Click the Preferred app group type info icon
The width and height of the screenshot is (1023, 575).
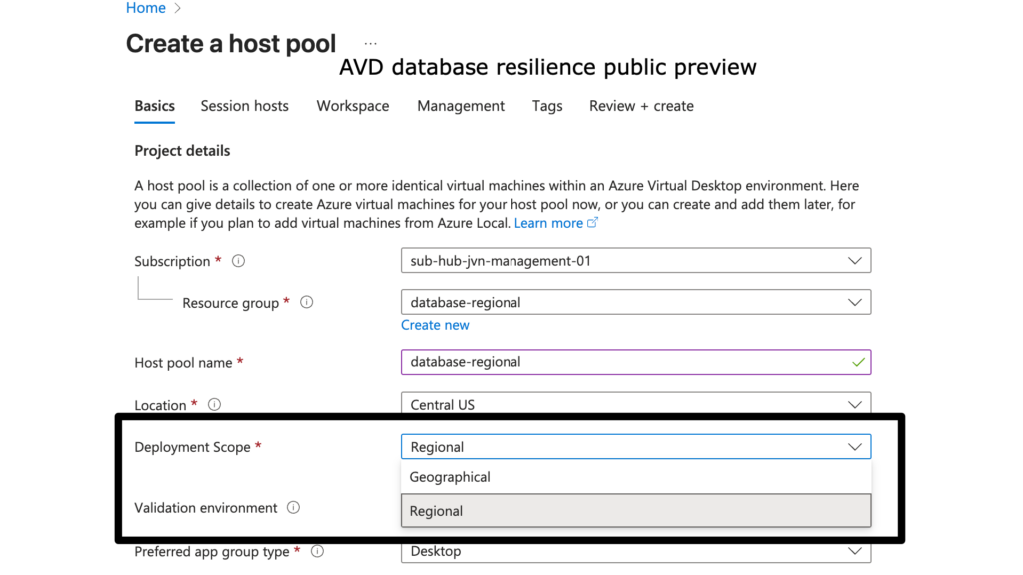(x=317, y=551)
